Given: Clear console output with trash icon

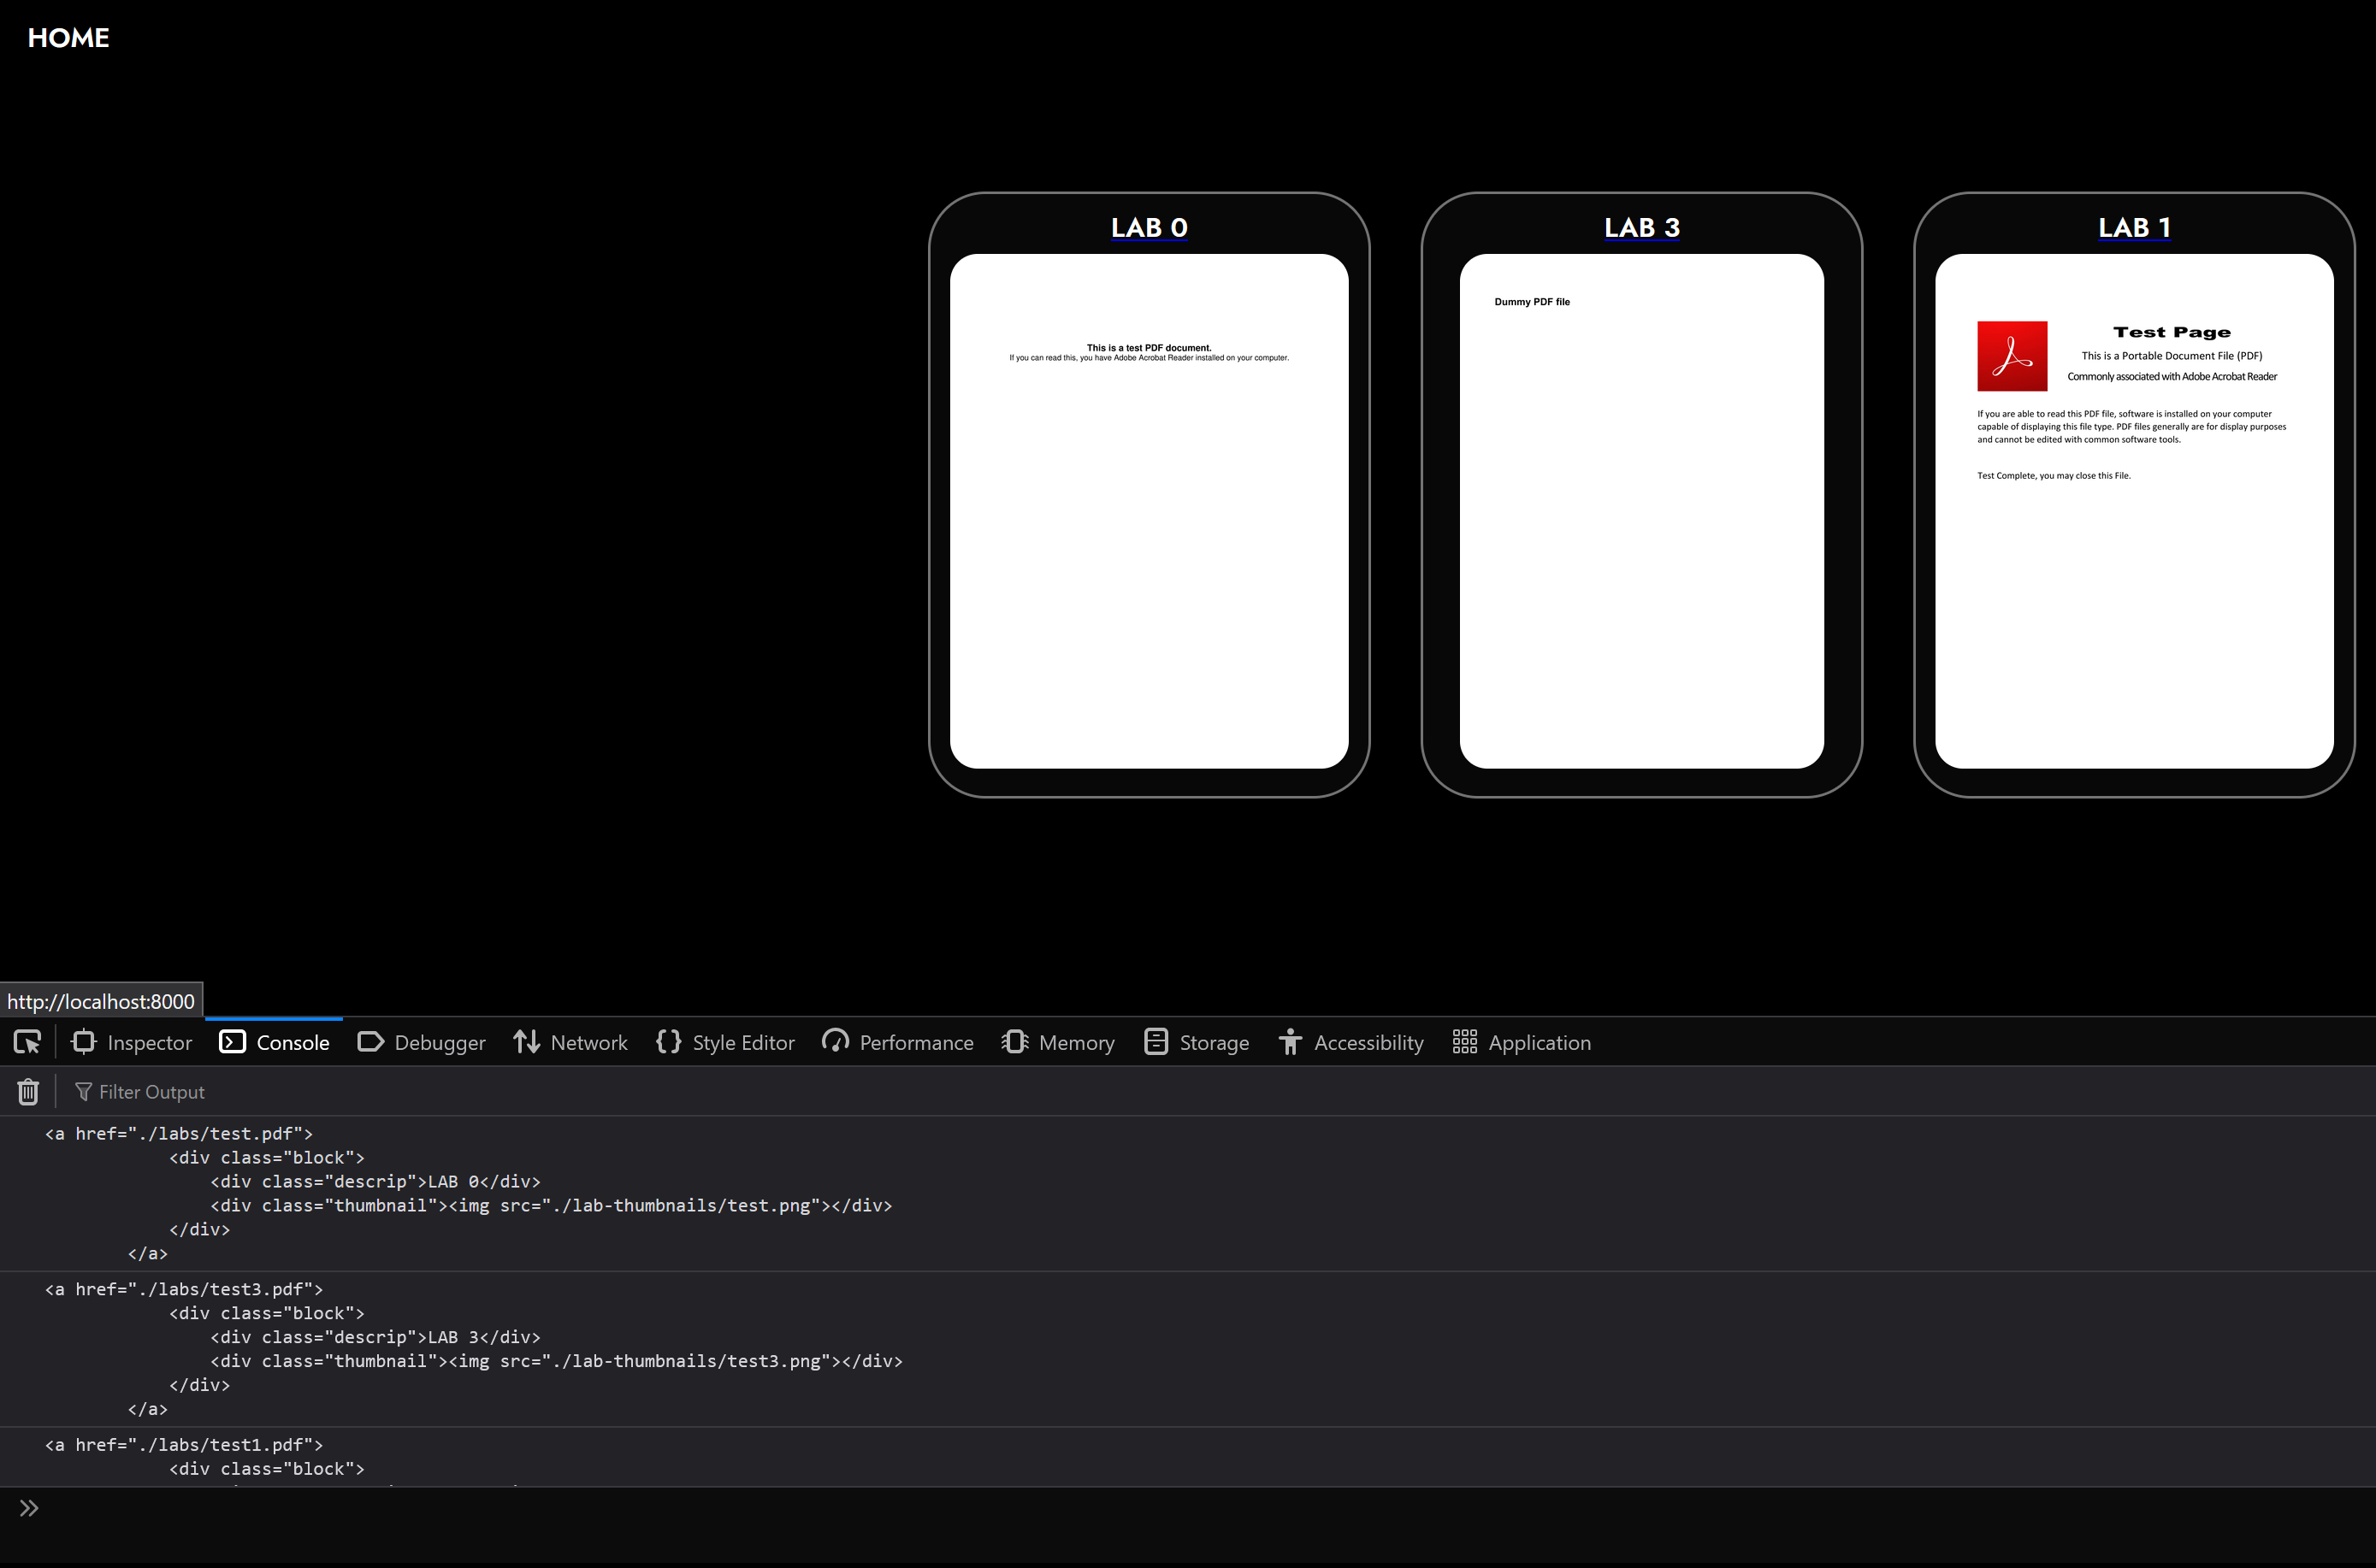Looking at the screenshot, I should tap(28, 1092).
